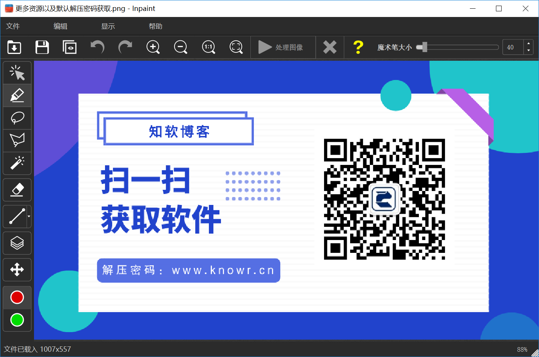This screenshot has width=539, height=357.
Task: Open the 帮助 menu
Action: (x=156, y=26)
